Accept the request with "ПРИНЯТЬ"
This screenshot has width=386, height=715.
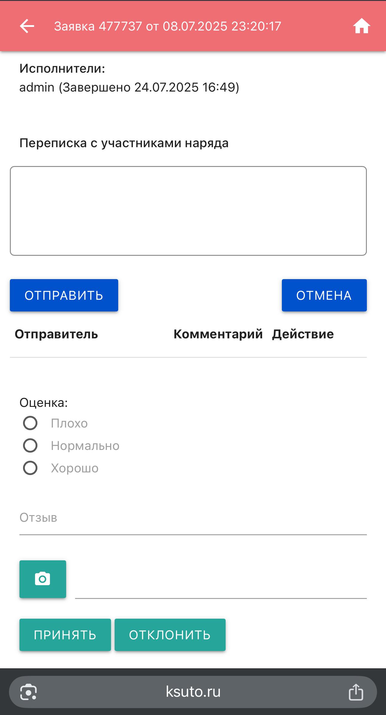tap(65, 635)
